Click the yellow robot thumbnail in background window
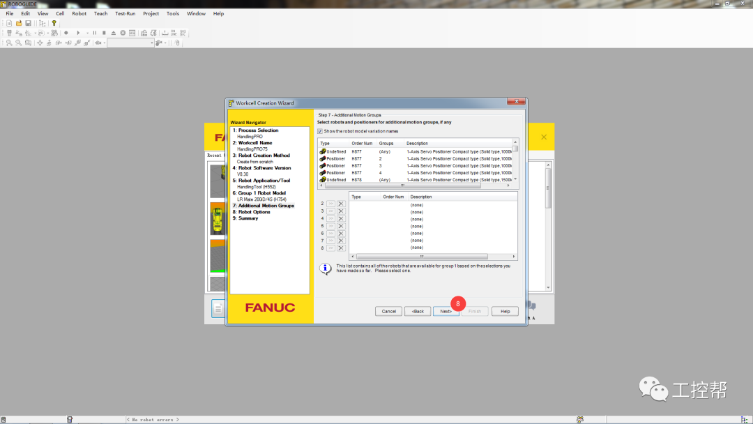The width and height of the screenshot is (753, 424). [x=217, y=219]
